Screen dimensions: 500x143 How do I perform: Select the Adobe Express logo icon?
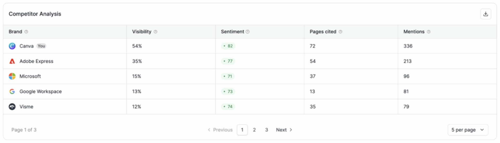[x=12, y=61]
